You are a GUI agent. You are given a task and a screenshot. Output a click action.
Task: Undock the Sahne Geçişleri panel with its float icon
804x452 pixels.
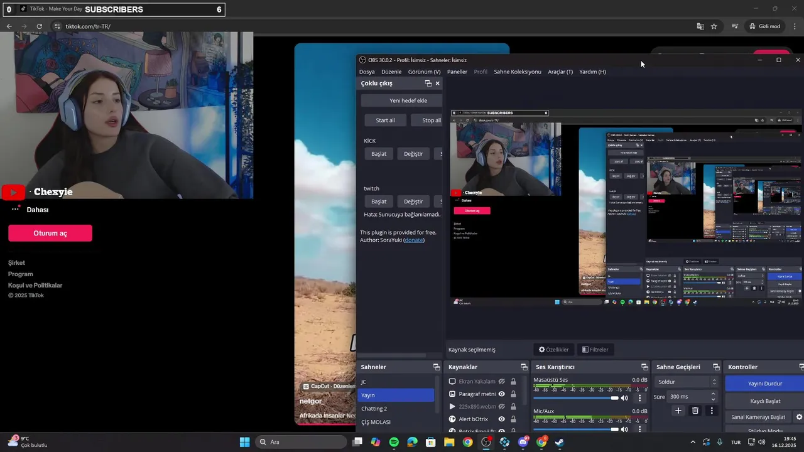click(x=716, y=367)
